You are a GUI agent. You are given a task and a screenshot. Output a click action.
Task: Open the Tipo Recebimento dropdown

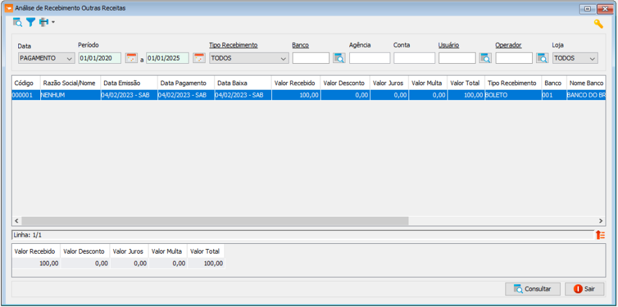coord(249,58)
